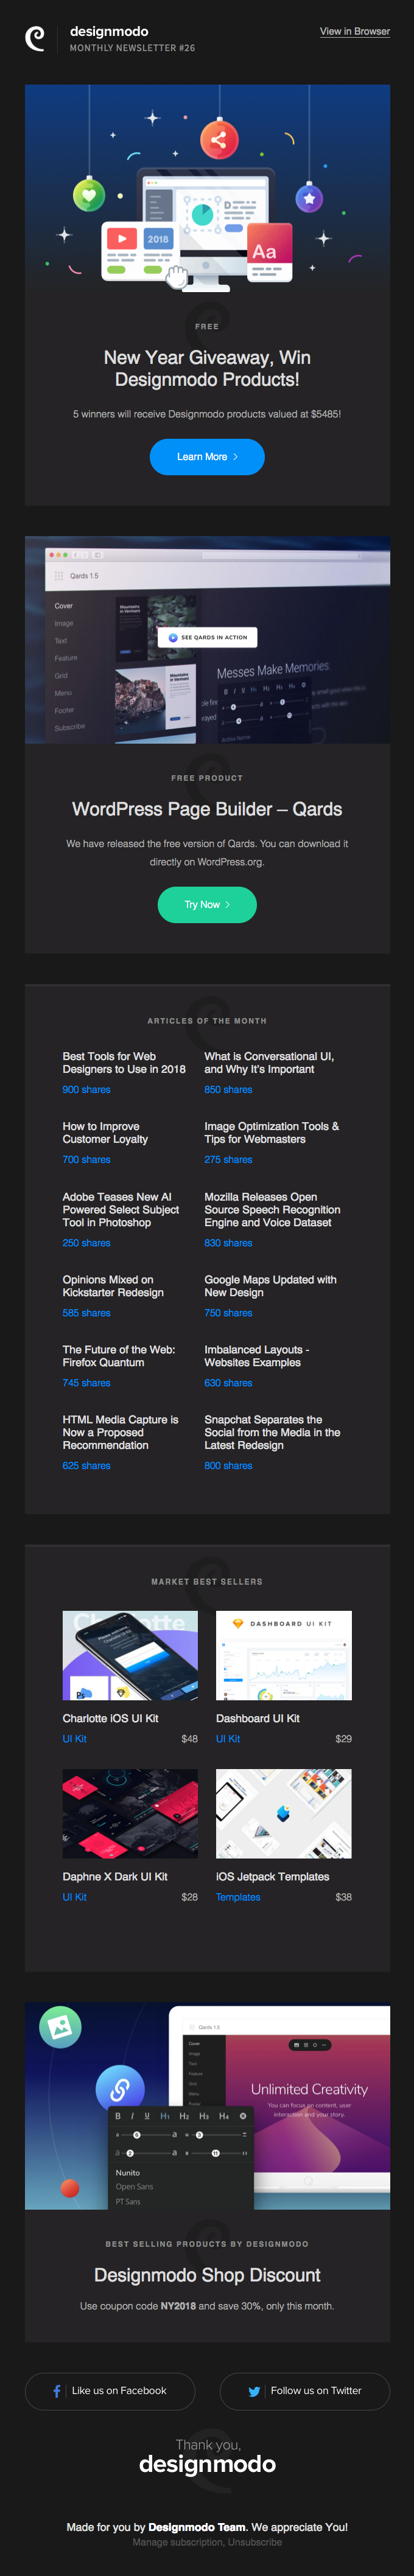Click the green heart ornament icon
The image size is (414, 2576).
(88, 195)
